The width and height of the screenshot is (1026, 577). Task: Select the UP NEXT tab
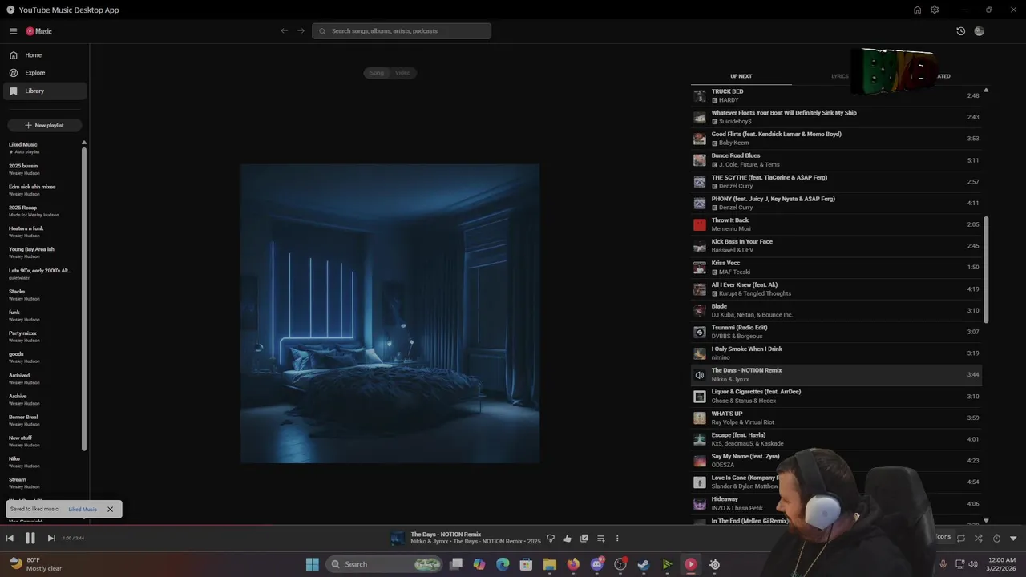pyautogui.click(x=741, y=76)
